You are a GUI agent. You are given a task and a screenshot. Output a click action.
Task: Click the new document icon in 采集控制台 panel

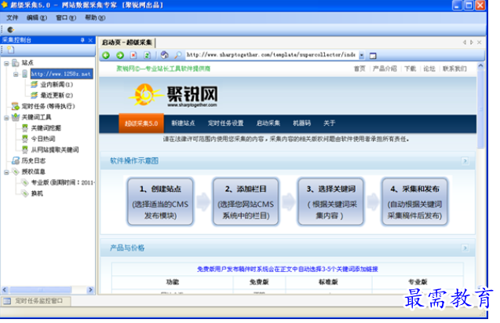(x=11, y=50)
